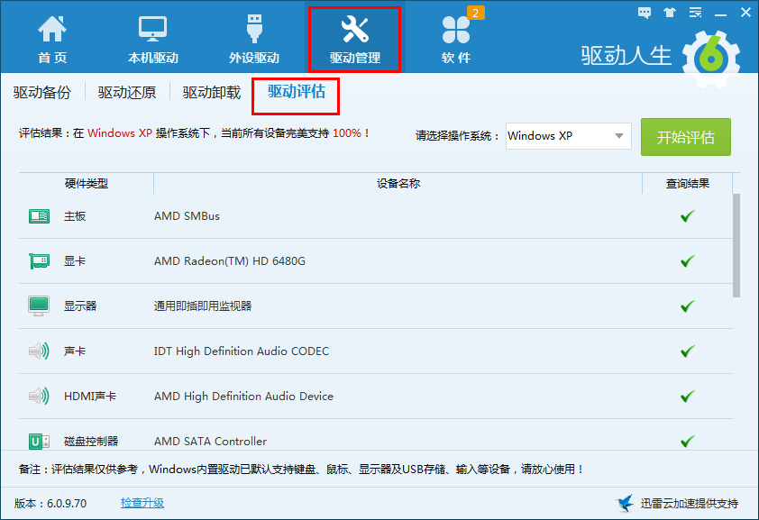Open the 外设驱动 tab

254,39
